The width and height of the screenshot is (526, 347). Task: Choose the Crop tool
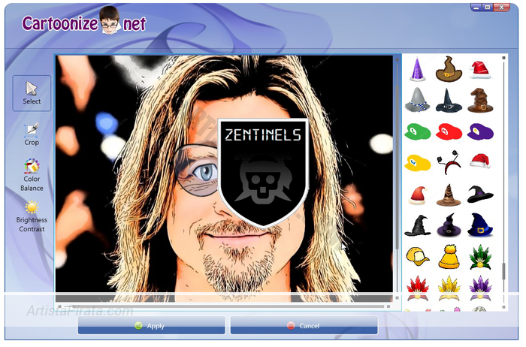32,134
